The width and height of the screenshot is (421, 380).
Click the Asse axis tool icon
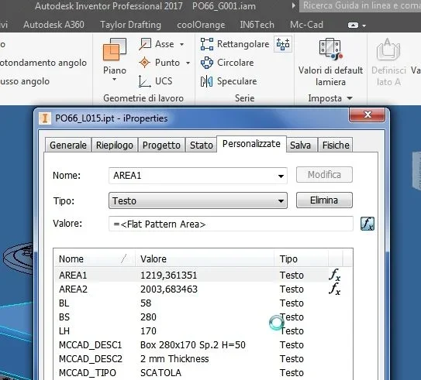pyautogui.click(x=145, y=44)
